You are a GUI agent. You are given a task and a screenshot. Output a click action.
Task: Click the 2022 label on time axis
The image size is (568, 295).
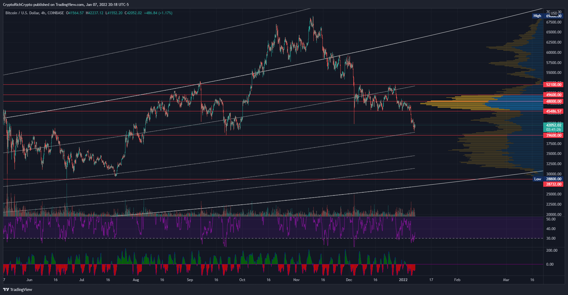(x=403, y=280)
